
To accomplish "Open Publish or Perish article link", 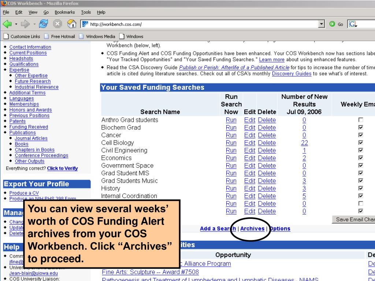I will point(234,67).
